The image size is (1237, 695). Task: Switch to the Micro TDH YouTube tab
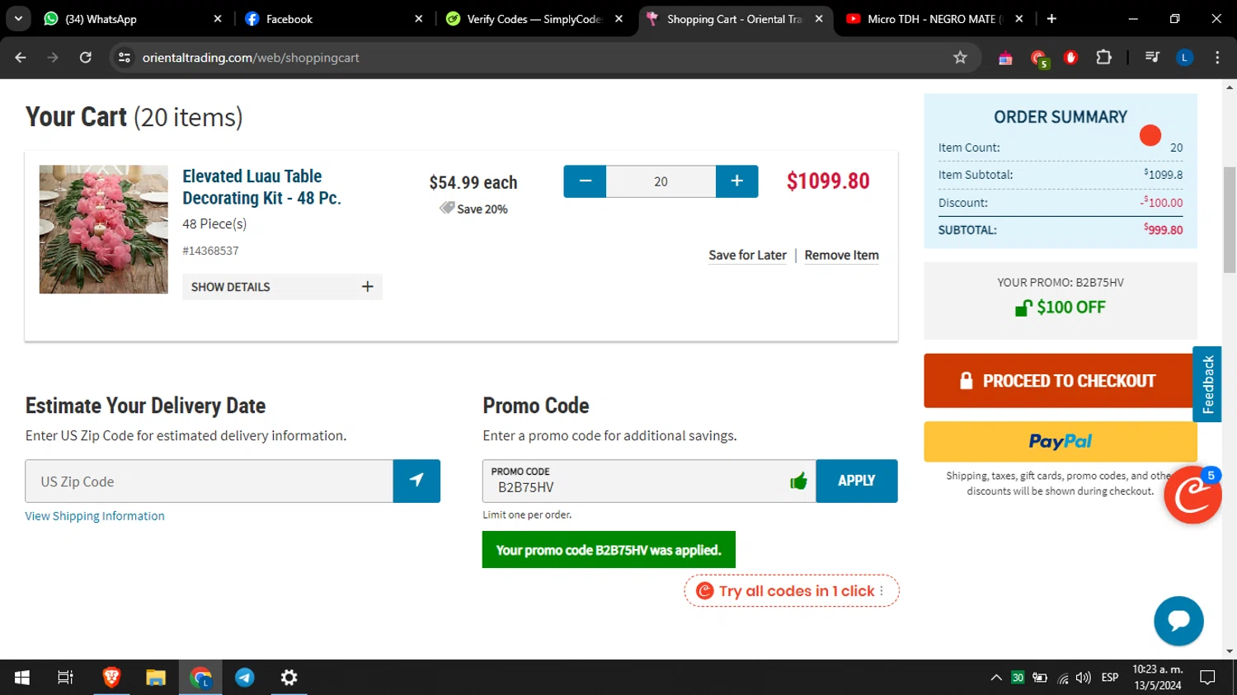tap(934, 19)
